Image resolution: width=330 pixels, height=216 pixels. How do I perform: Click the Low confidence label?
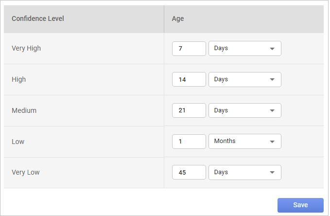coord(18,142)
